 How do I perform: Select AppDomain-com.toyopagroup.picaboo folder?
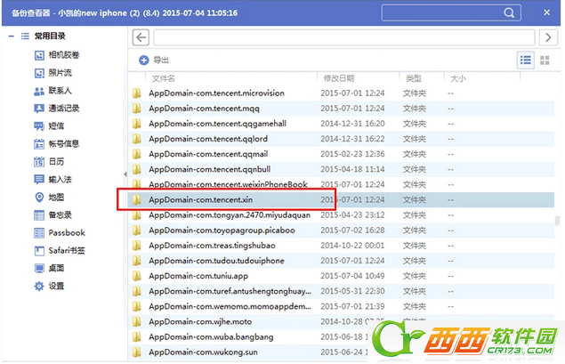tap(341, 231)
